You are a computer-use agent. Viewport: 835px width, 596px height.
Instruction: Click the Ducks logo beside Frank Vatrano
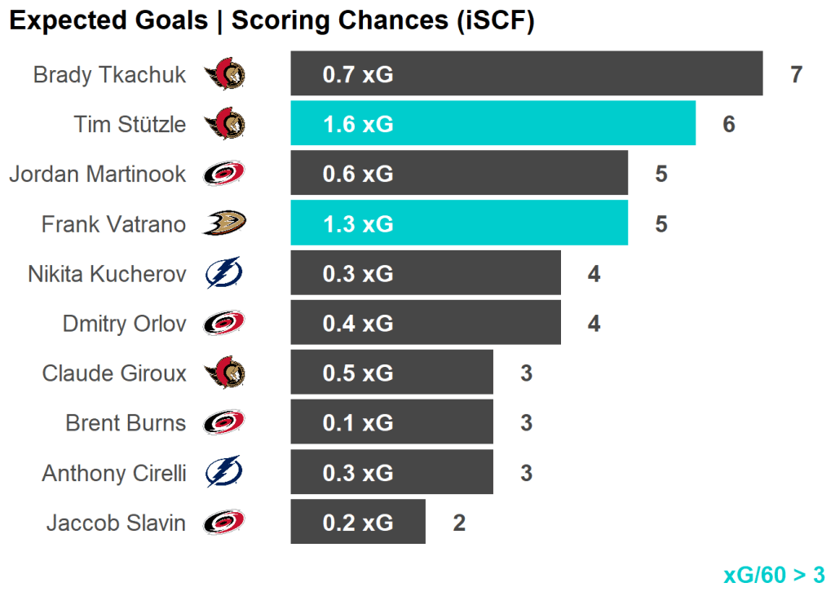point(224,223)
